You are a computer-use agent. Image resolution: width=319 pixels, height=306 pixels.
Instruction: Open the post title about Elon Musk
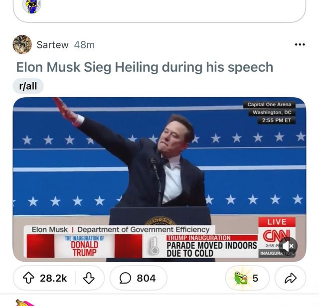click(x=145, y=67)
